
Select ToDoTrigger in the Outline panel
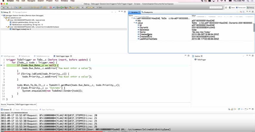coord(202,60)
